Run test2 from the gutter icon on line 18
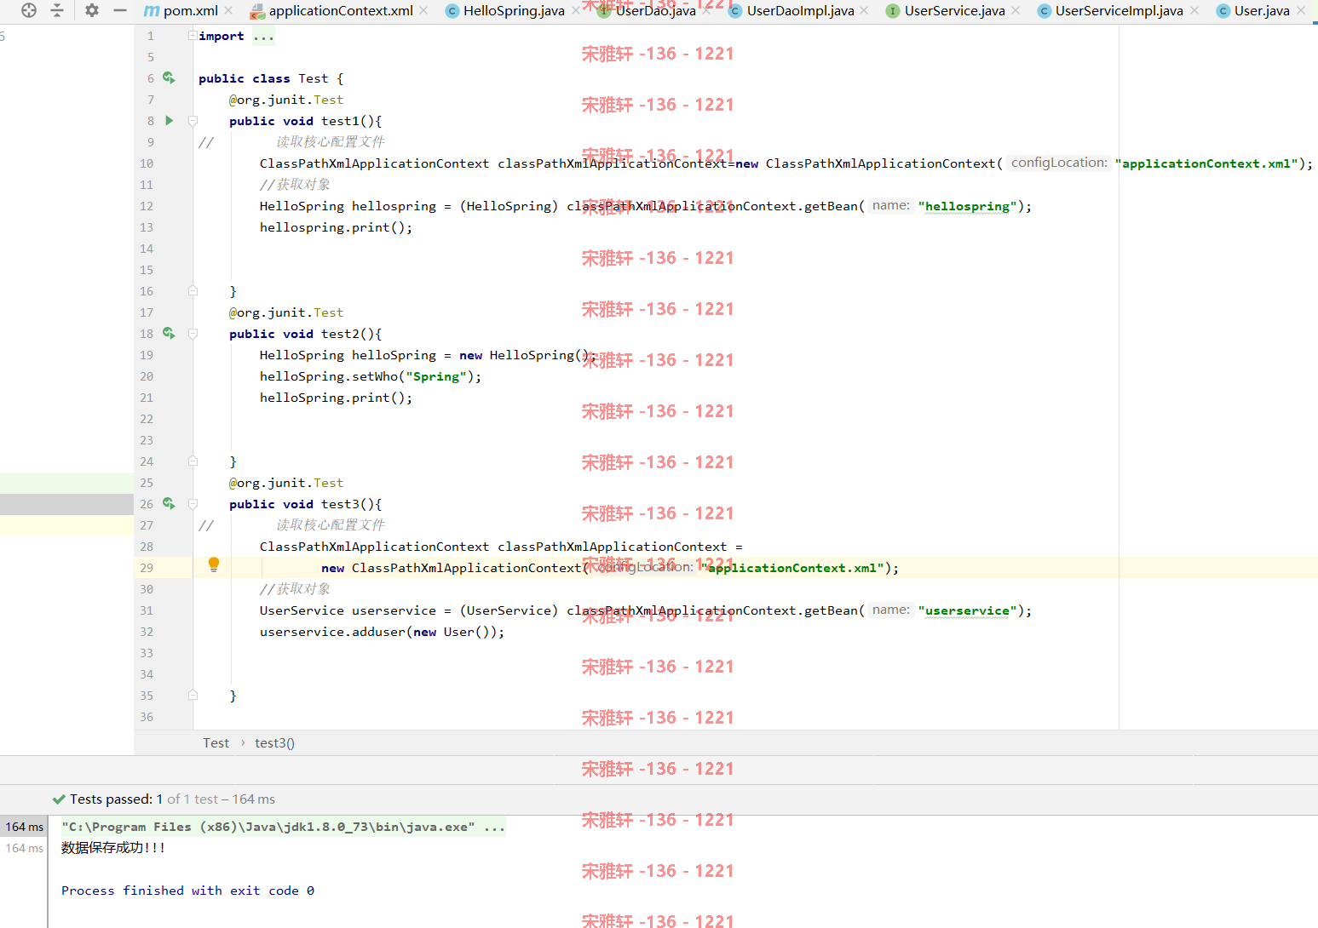 (169, 333)
